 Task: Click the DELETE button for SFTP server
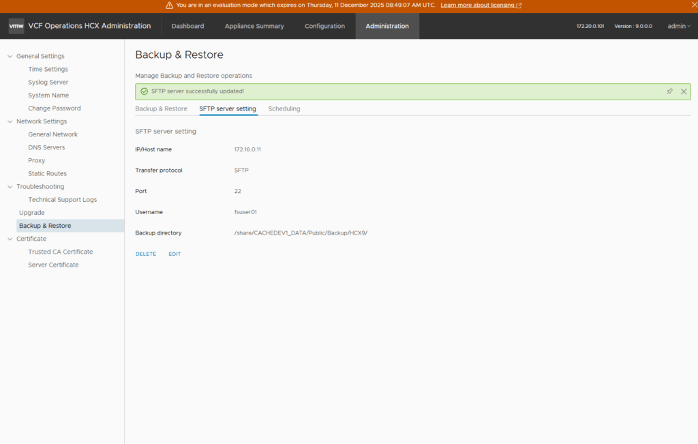tap(146, 254)
